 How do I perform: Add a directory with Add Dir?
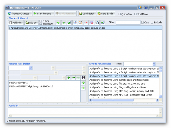click(x=31, y=23)
